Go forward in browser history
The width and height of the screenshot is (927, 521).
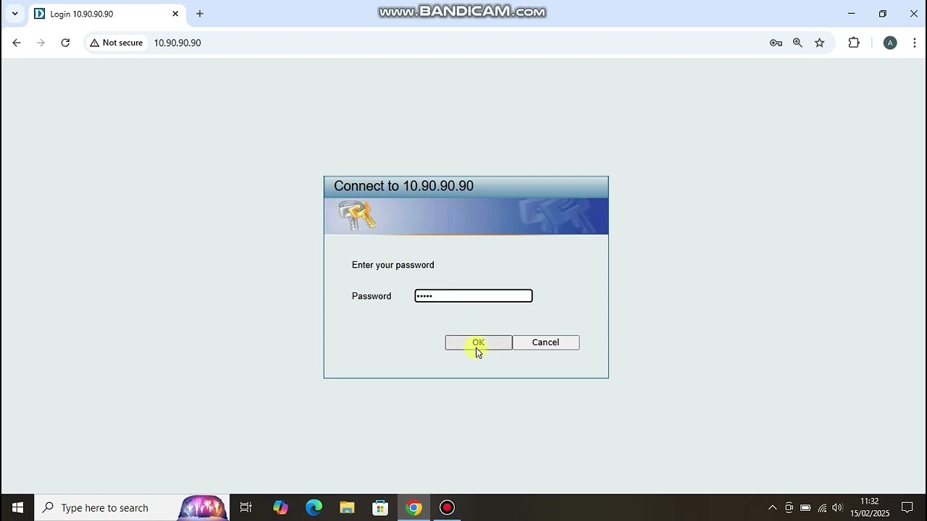coord(41,43)
